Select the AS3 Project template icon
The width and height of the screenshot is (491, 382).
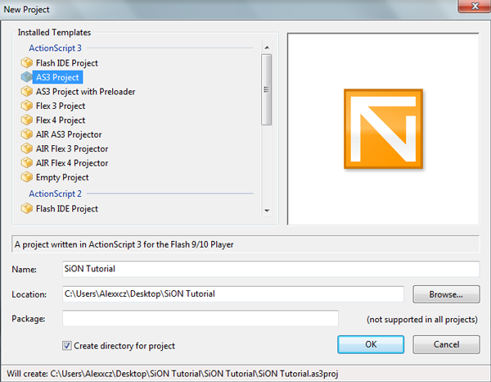pyautogui.click(x=27, y=77)
